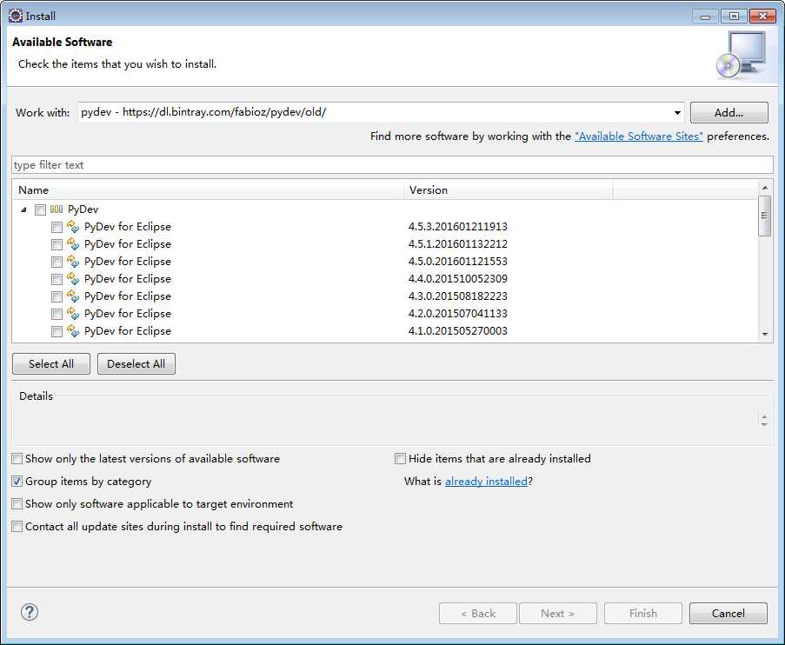Click the Name column header
Image resolution: width=785 pixels, height=645 pixels.
click(x=209, y=190)
